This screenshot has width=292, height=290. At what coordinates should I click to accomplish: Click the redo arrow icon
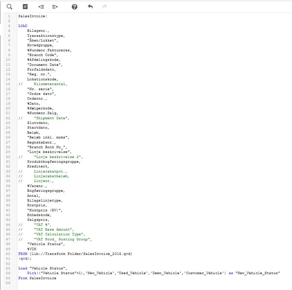pos(104,7)
